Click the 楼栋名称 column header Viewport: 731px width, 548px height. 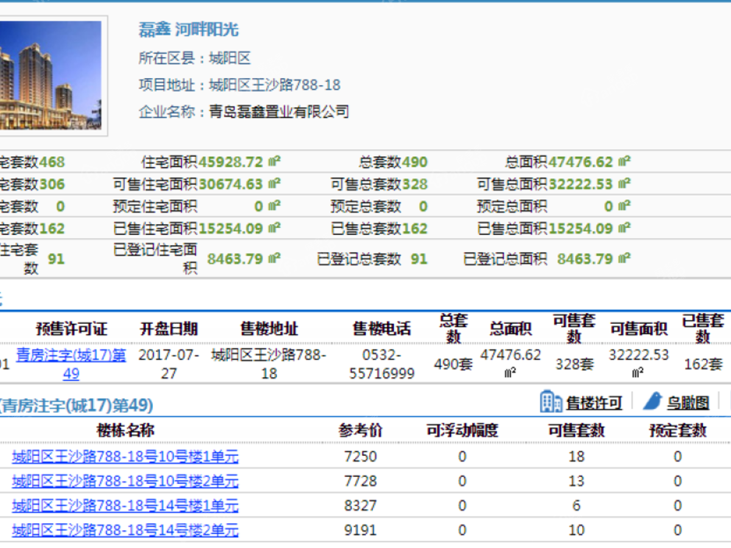click(x=125, y=430)
